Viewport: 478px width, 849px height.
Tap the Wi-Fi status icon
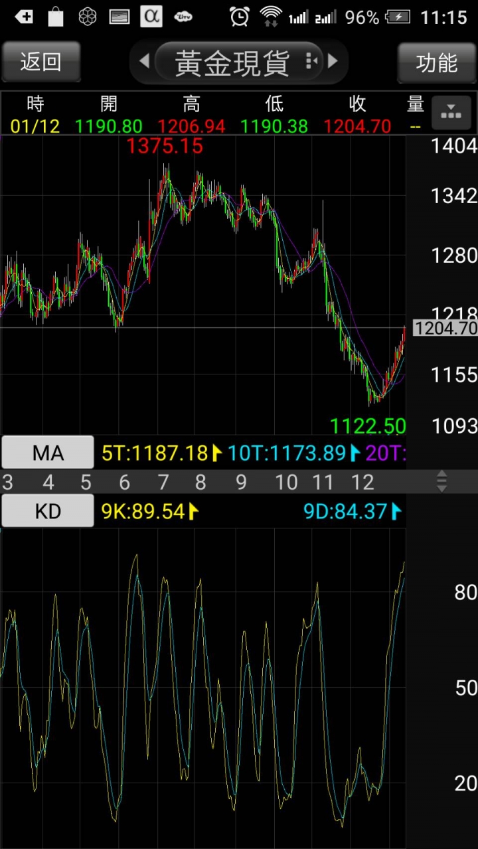click(270, 17)
